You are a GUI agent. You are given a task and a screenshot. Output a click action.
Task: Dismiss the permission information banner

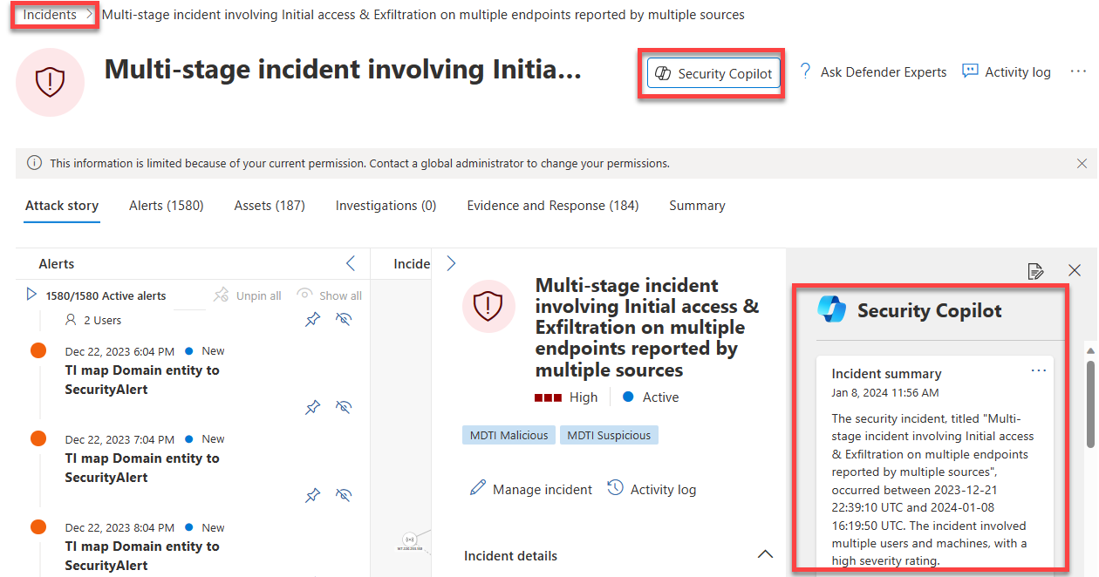pyautogui.click(x=1082, y=163)
